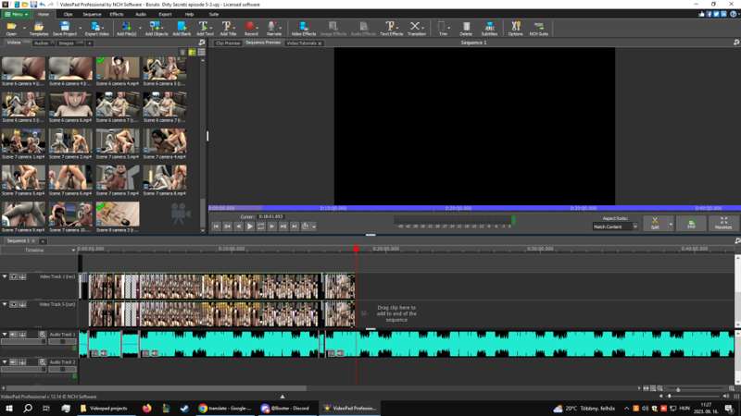This screenshot has height=416, width=741.
Task: Select the Scene 7 camera 1.mp4 thumbnail
Action: coord(23,141)
